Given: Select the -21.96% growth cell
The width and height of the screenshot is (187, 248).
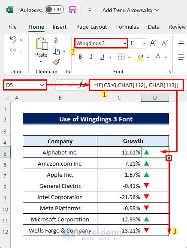Looking at the screenshot, I should (119, 197).
